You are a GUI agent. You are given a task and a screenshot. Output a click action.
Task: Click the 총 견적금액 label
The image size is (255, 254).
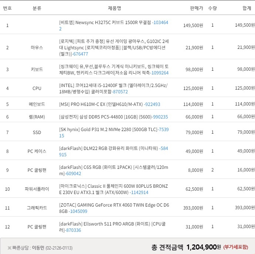pyautogui.click(x=167, y=247)
